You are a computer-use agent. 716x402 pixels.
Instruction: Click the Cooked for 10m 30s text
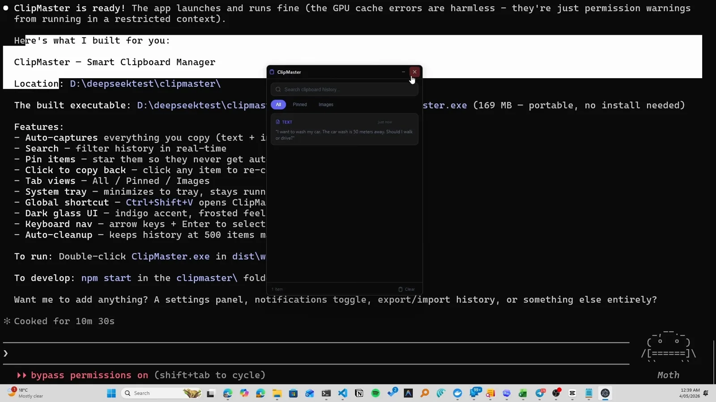pyautogui.click(x=64, y=321)
